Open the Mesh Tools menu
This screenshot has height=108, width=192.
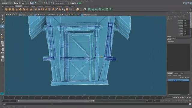[47, 1]
